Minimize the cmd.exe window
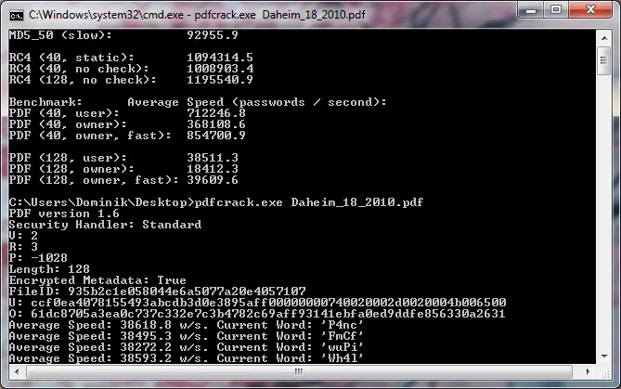Viewport: 621px width, 389px height. click(531, 10)
